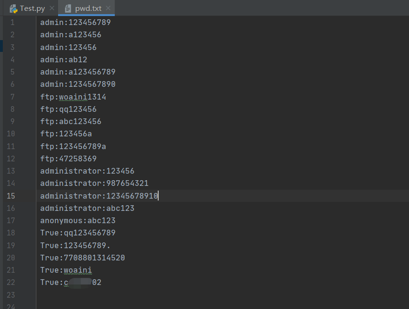Click line 'admin:123456' on row 3
The image size is (409, 309).
[68, 48]
